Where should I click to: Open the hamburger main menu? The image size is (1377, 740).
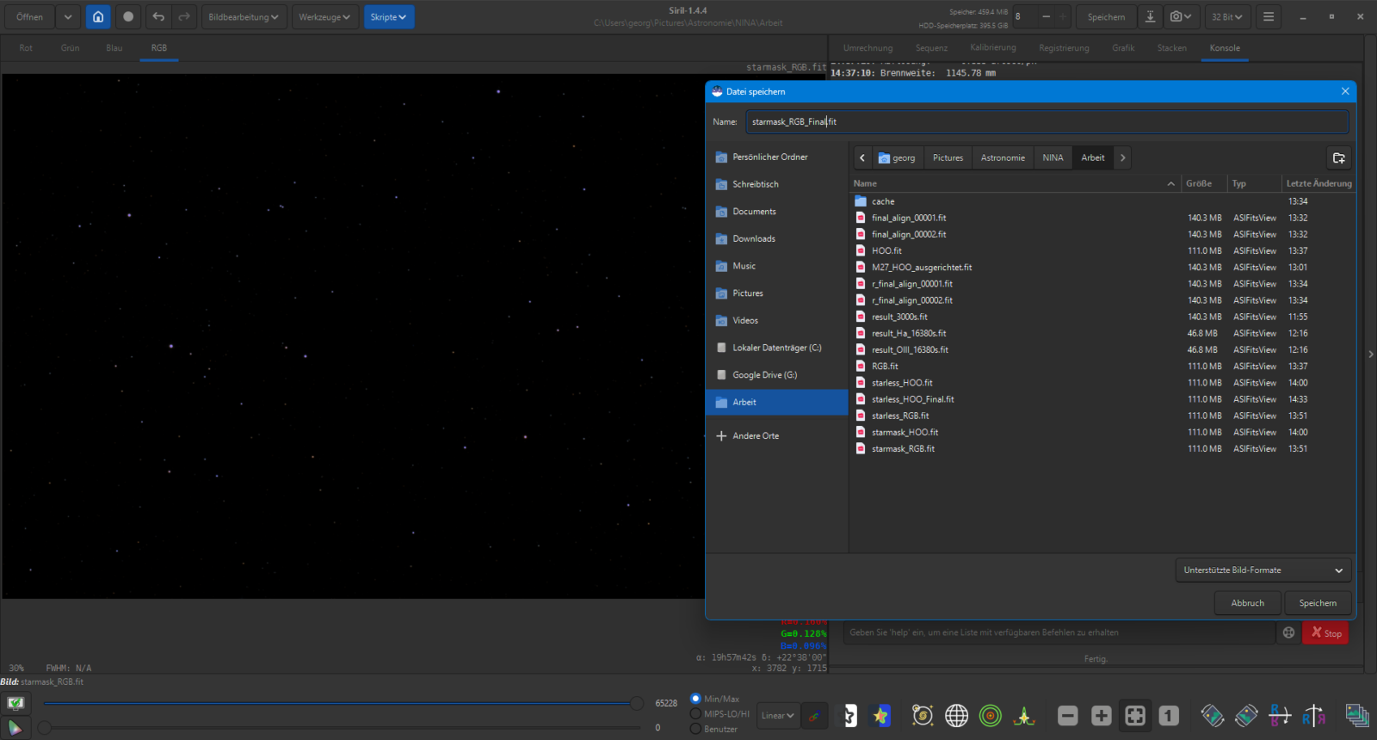click(x=1269, y=16)
